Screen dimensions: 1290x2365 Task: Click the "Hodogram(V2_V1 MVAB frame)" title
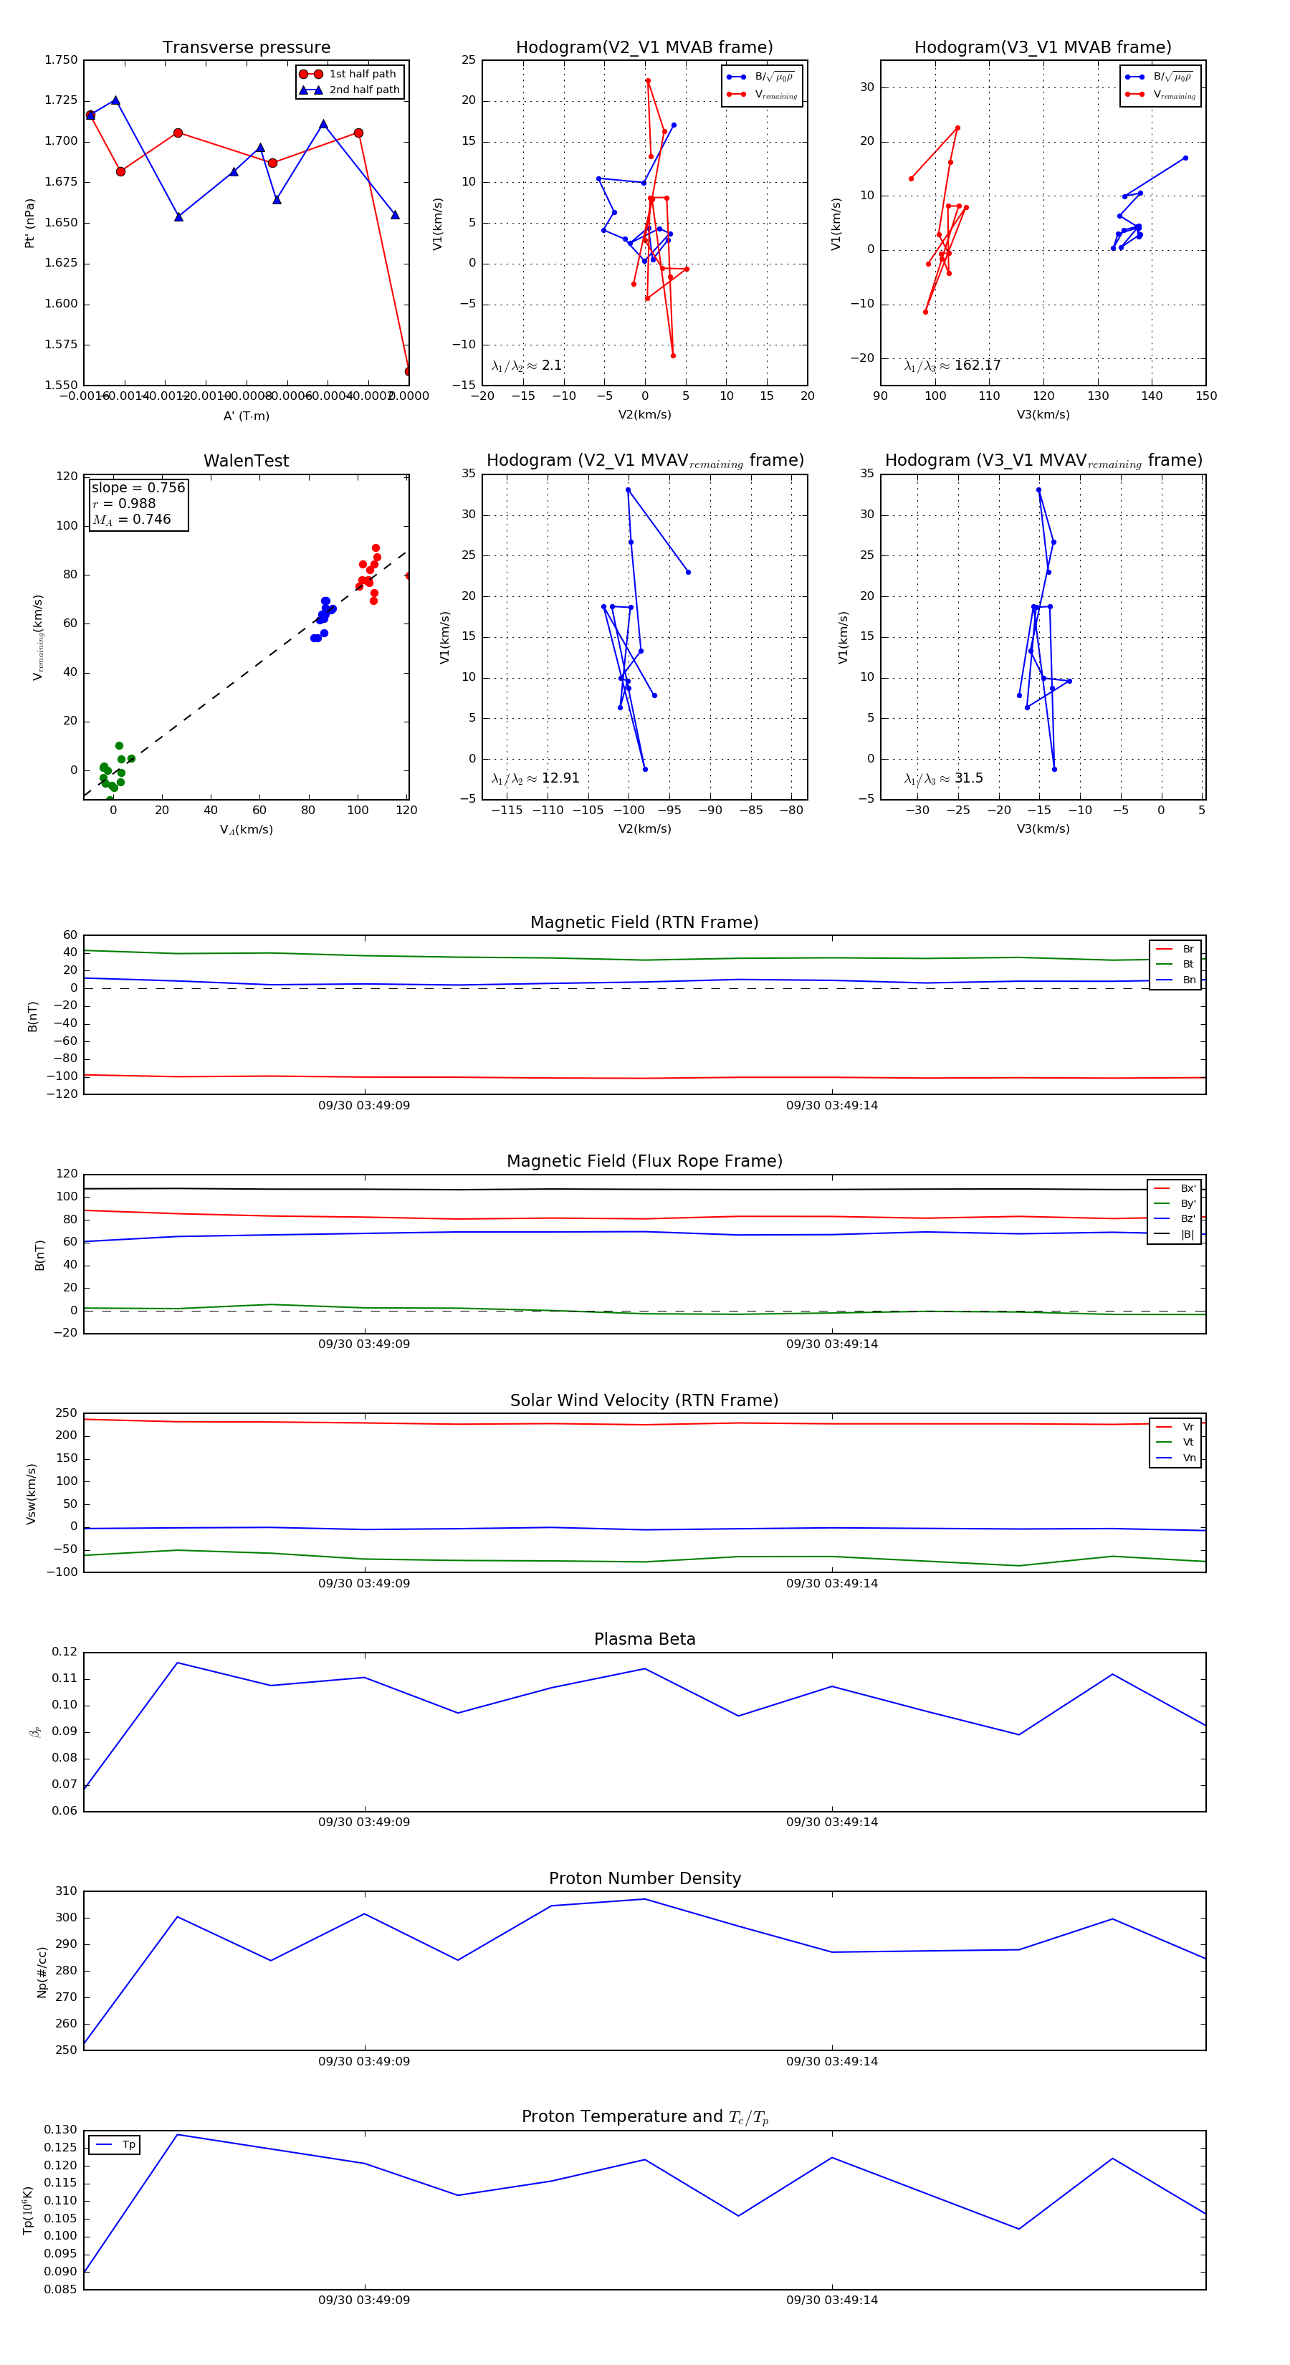click(x=644, y=48)
